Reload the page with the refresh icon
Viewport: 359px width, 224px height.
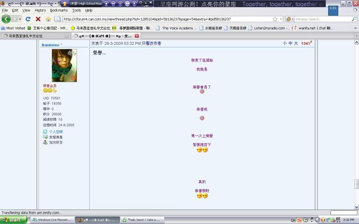point(28,19)
